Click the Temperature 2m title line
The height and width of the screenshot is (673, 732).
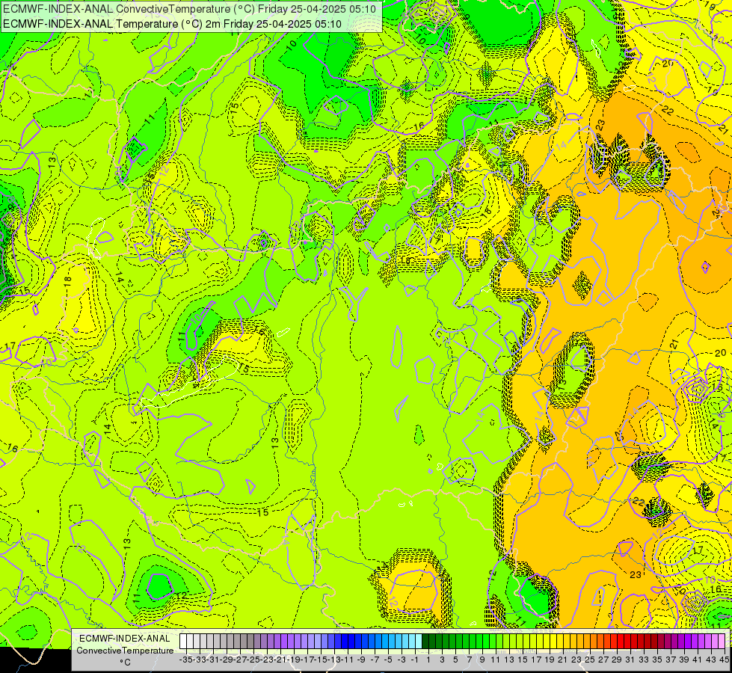pos(172,24)
